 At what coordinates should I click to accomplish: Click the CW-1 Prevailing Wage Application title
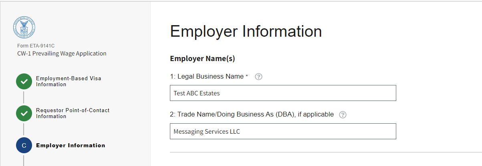coord(62,53)
